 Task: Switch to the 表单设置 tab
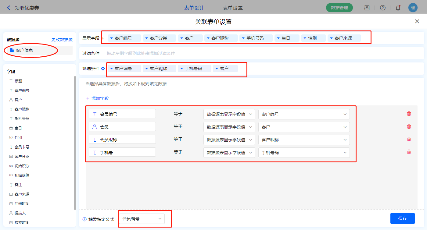click(x=232, y=8)
